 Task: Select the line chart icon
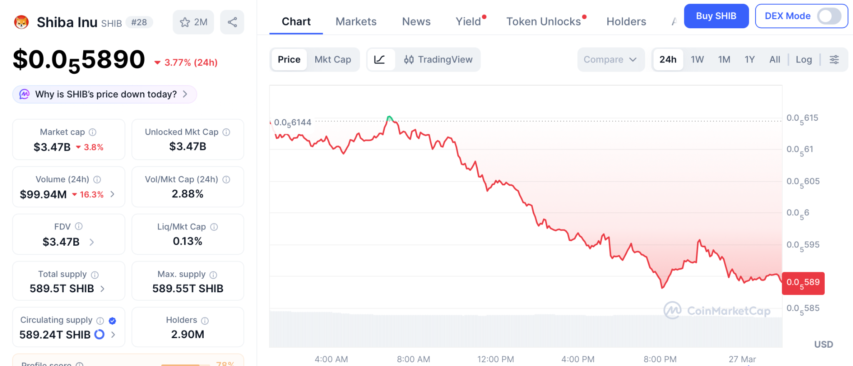pos(379,60)
